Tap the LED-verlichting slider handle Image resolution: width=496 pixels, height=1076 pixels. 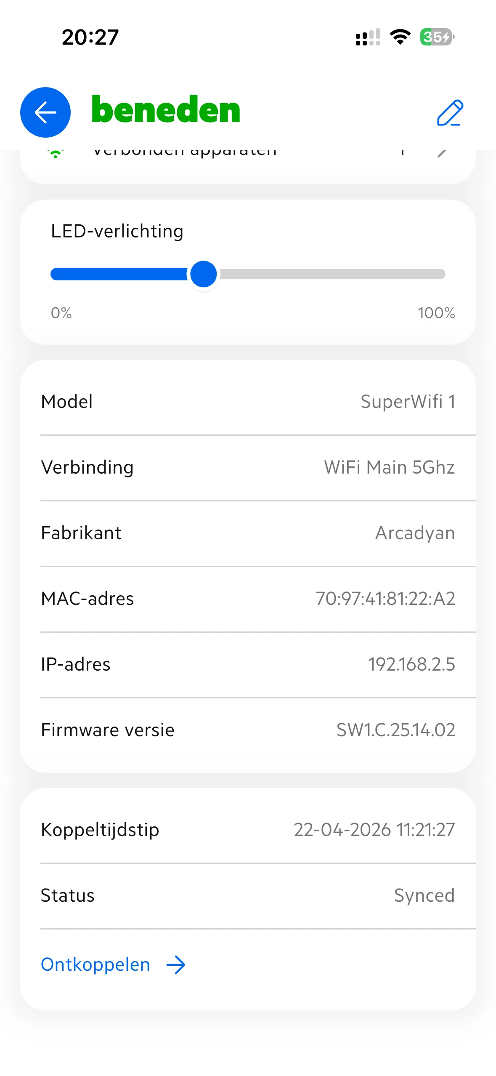tap(204, 274)
